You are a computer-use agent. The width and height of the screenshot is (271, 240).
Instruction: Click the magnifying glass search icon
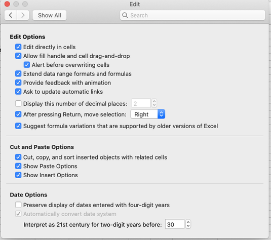[125, 15]
